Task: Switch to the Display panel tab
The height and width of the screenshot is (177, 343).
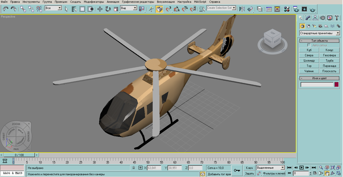Action: click(x=330, y=18)
